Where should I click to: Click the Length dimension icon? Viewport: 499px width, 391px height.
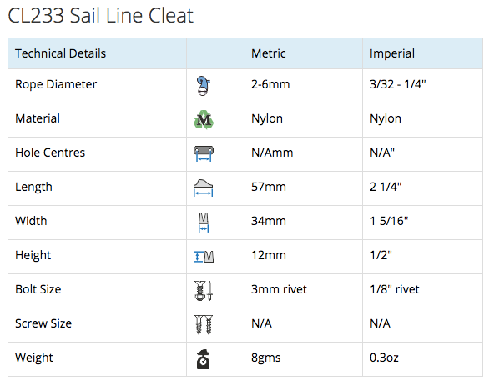[x=203, y=188]
